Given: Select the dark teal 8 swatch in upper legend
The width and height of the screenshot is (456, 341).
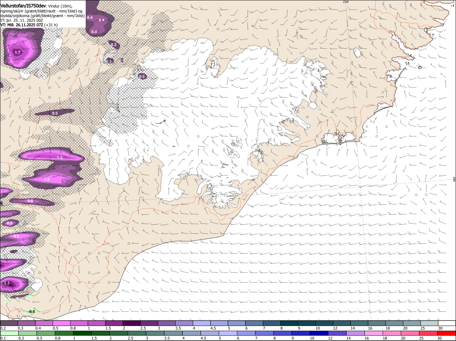Looking at the screenshot, I should tap(289, 323).
